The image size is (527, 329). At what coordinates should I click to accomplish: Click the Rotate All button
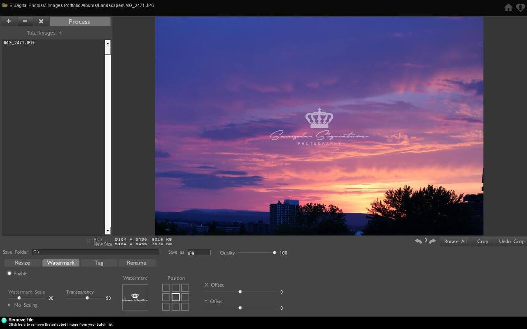pyautogui.click(x=455, y=241)
